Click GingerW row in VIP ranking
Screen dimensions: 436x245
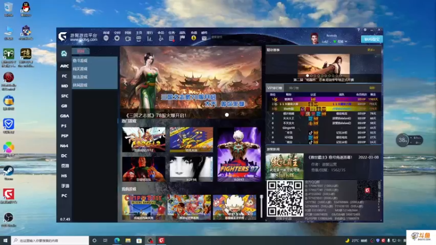[323, 128]
